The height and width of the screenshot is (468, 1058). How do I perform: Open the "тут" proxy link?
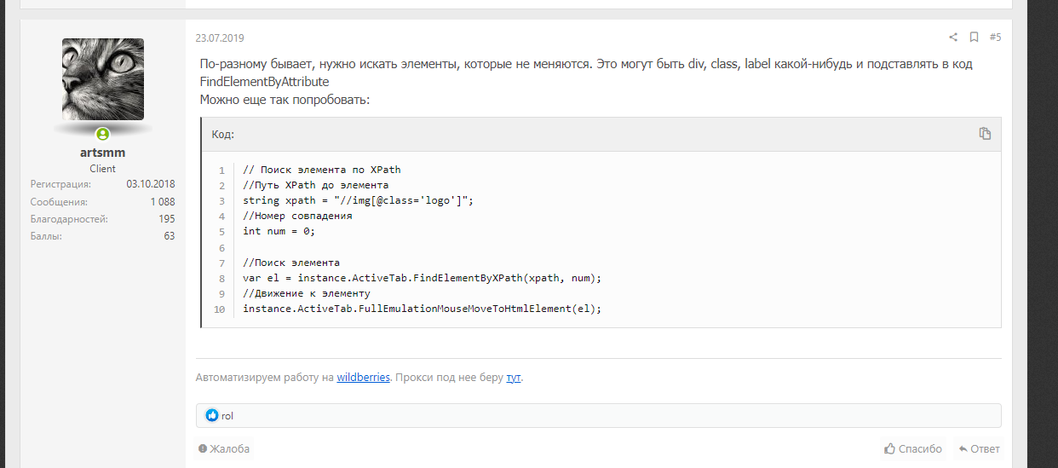(x=513, y=377)
